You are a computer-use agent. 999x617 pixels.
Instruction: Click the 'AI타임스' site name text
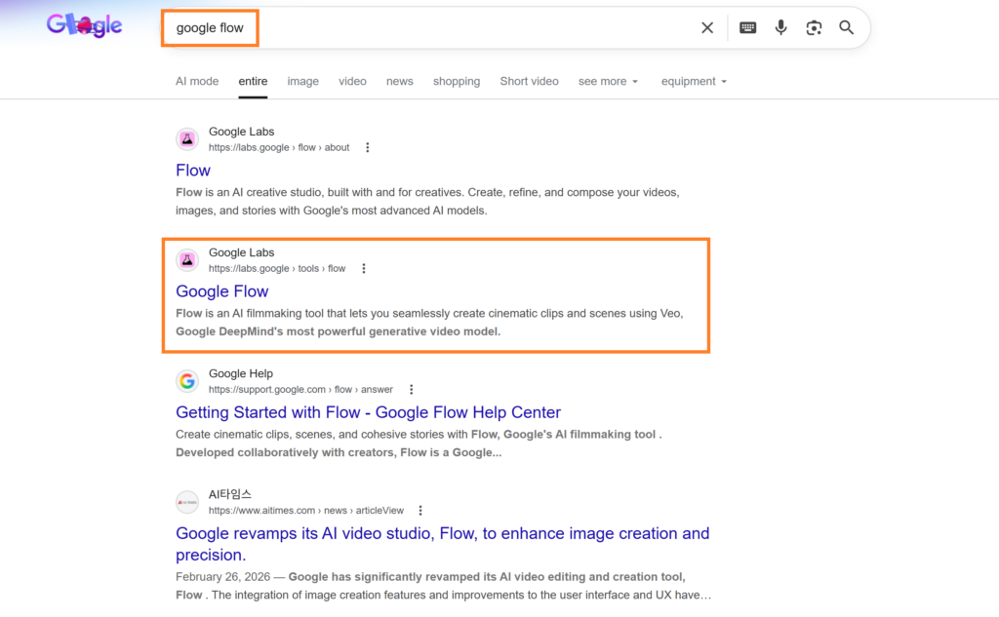pos(230,494)
